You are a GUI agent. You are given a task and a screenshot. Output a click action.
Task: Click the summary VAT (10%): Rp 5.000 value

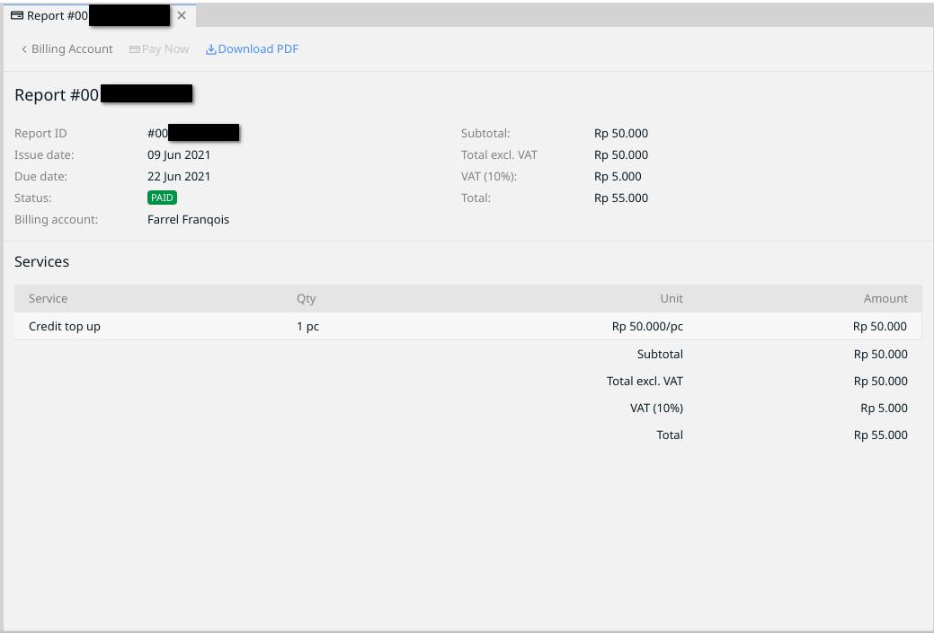(618, 176)
